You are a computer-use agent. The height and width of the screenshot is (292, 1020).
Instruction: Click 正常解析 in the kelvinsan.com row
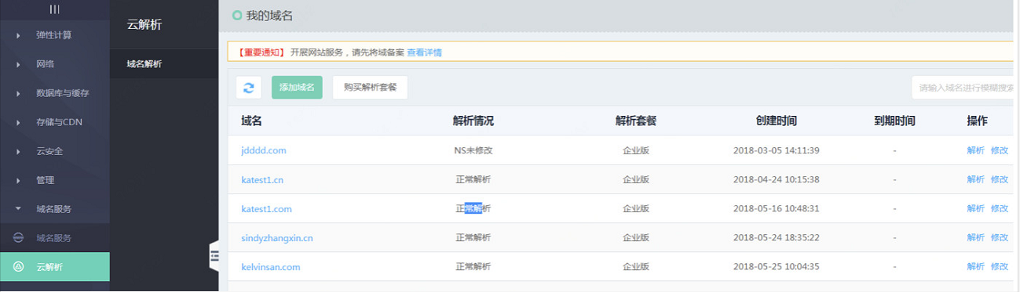(x=473, y=267)
